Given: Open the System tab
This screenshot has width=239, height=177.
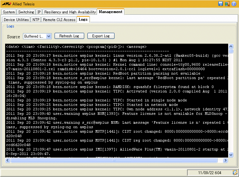Looking at the screenshot, I should click(9, 12).
